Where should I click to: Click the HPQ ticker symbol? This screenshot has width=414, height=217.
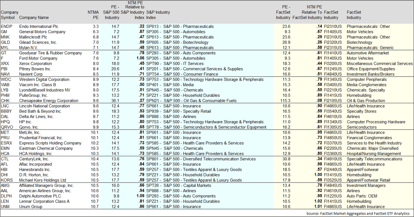pos(5,122)
